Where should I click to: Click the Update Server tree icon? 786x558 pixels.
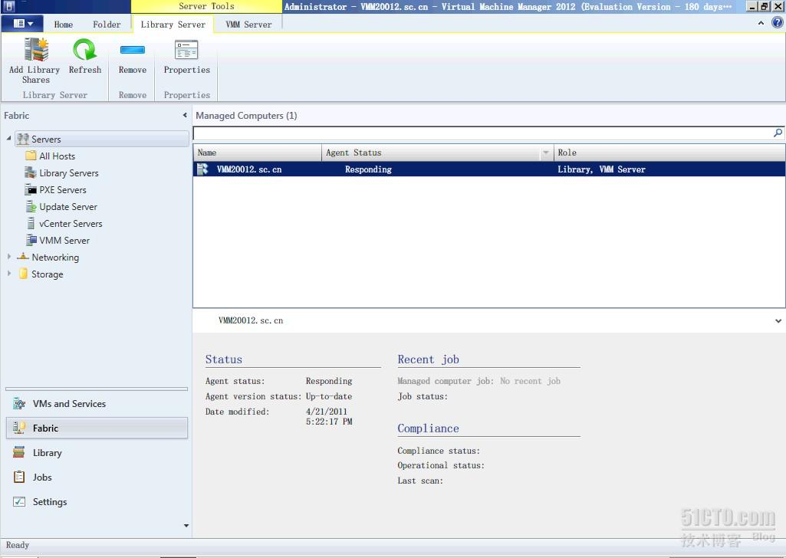click(31, 206)
